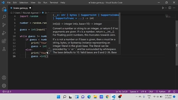Viewport: 178px width, 100px height.
Task: Expand the run options dropdown arrow
Action: (166, 8)
